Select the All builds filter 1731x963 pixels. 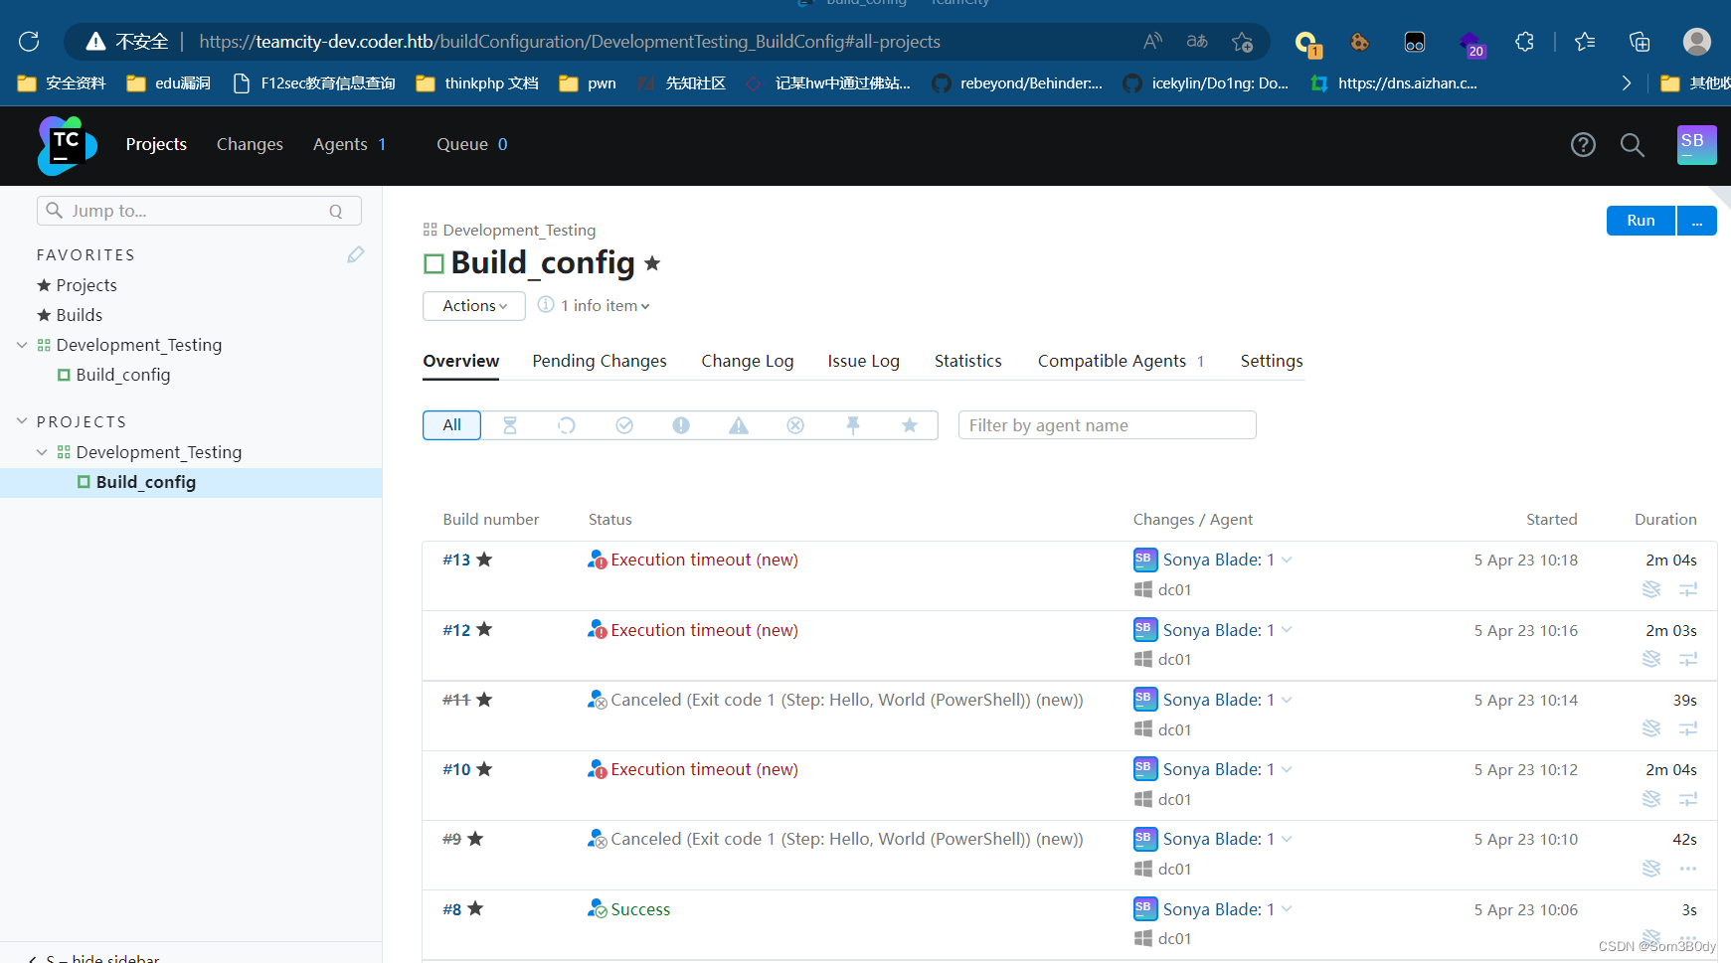click(451, 425)
